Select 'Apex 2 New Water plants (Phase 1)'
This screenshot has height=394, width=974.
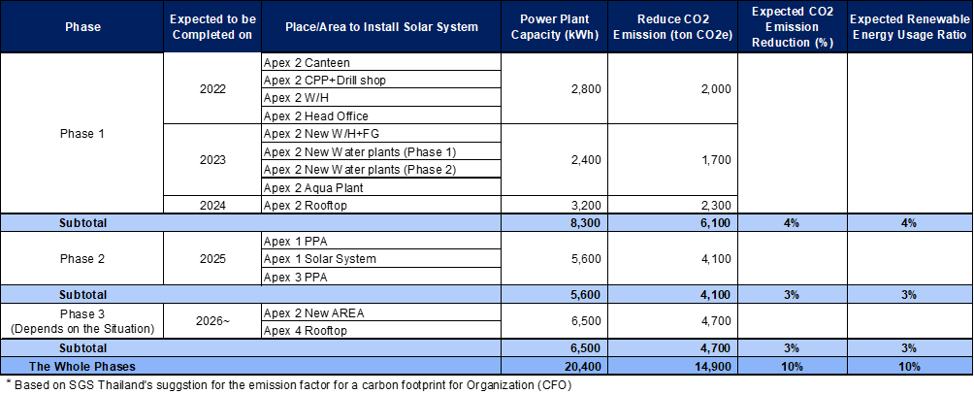(381, 151)
